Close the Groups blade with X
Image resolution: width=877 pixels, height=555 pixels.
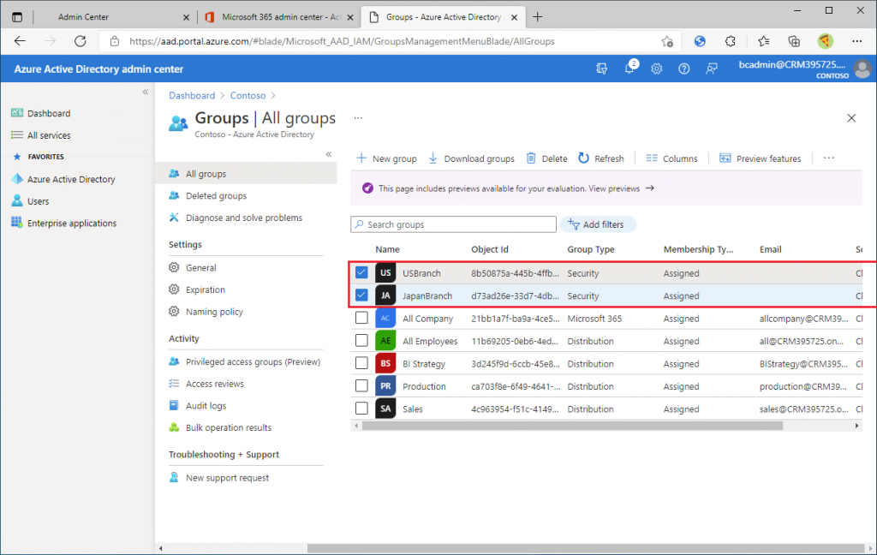pyautogui.click(x=851, y=118)
